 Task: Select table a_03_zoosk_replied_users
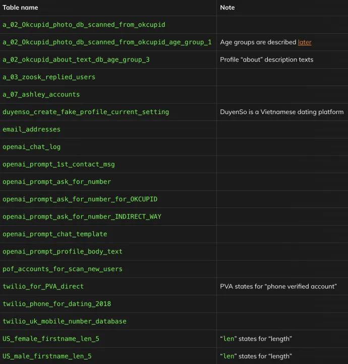tap(49, 77)
